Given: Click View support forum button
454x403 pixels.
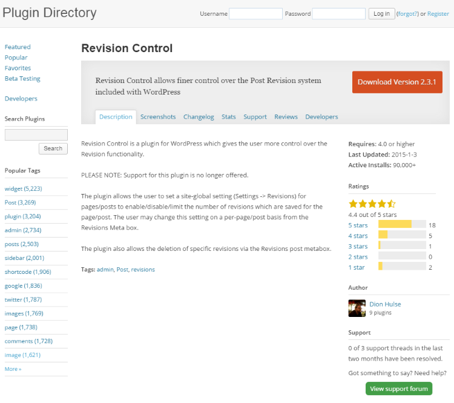Looking at the screenshot, I should click(399, 389).
